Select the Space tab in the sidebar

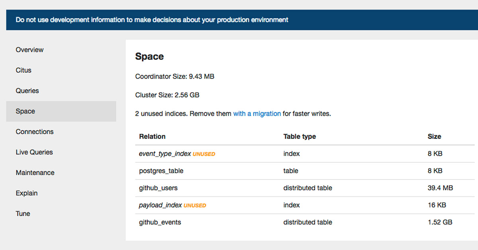pos(25,111)
